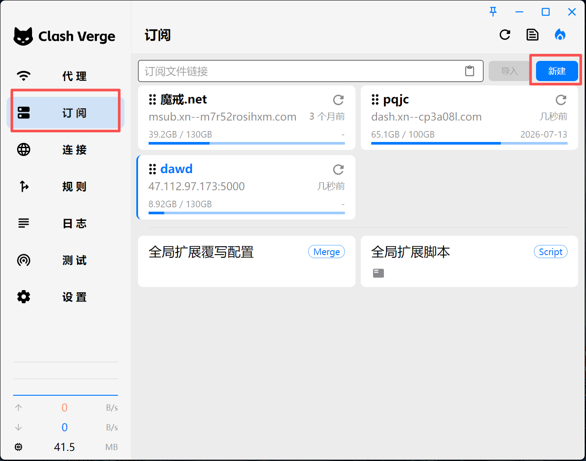Click the pqjc usage progress bar

[x=469, y=143]
